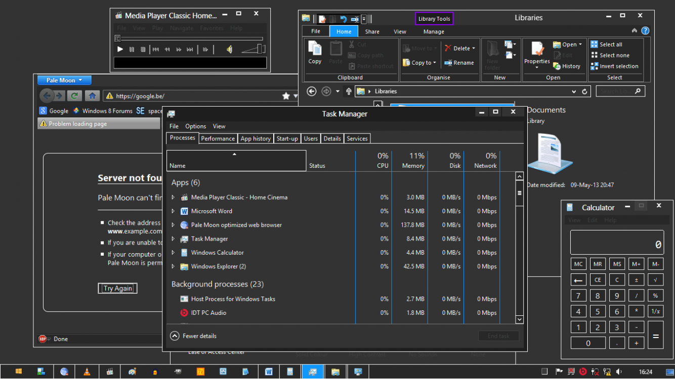The width and height of the screenshot is (675, 379).
Task: Open the History option in the ribbon
Action: pos(567,66)
